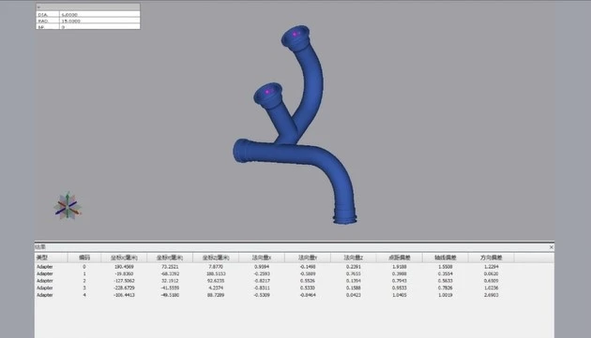Screen dimensions: 591x338
Task: Select magenta point on upper pipe flange
Action: (x=295, y=34)
